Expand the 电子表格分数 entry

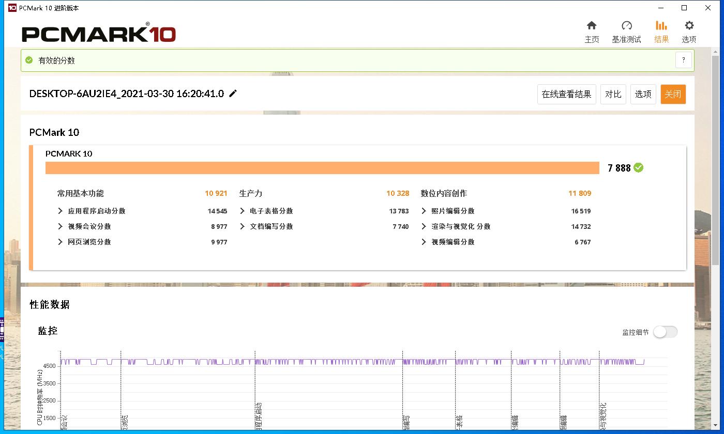coord(242,211)
